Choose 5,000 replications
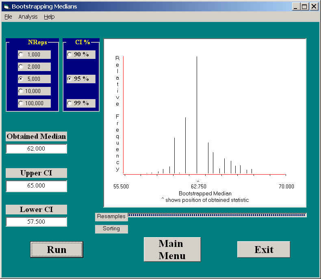This screenshot has width=321, height=279. pos(21,79)
